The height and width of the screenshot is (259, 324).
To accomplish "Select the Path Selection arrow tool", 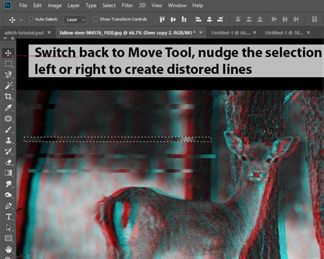I will click(x=8, y=228).
